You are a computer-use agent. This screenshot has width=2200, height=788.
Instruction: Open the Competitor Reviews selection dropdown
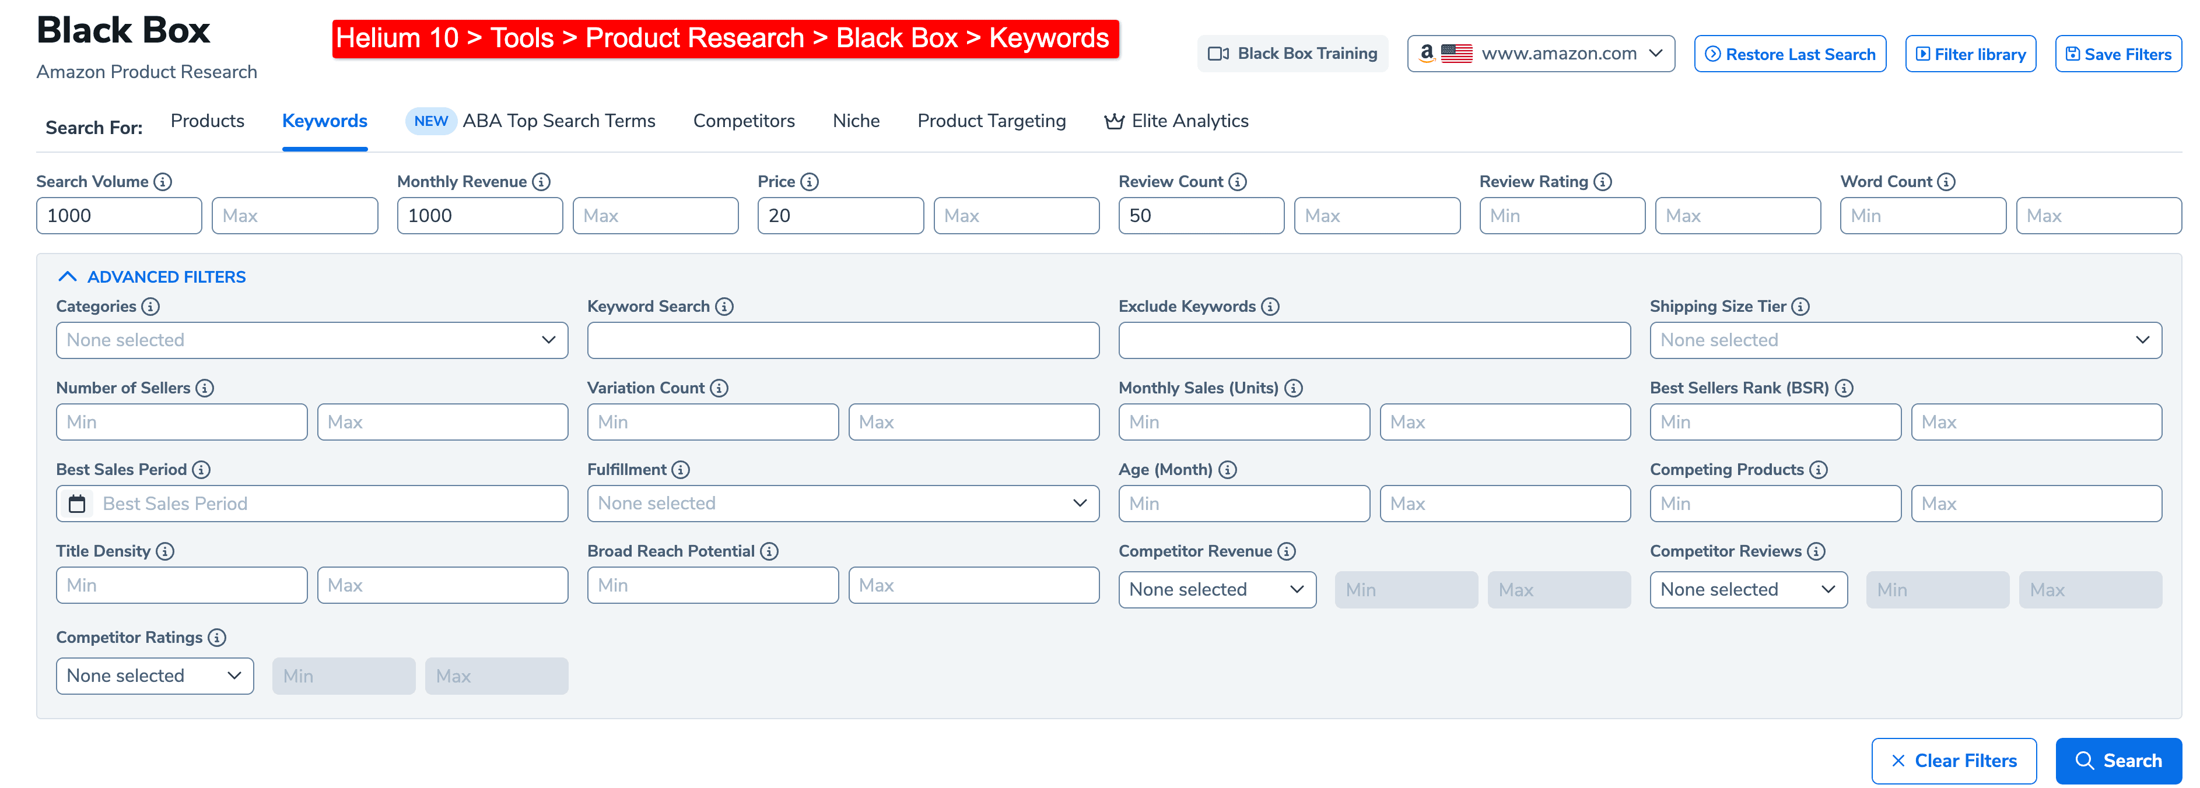pyautogui.click(x=1748, y=590)
